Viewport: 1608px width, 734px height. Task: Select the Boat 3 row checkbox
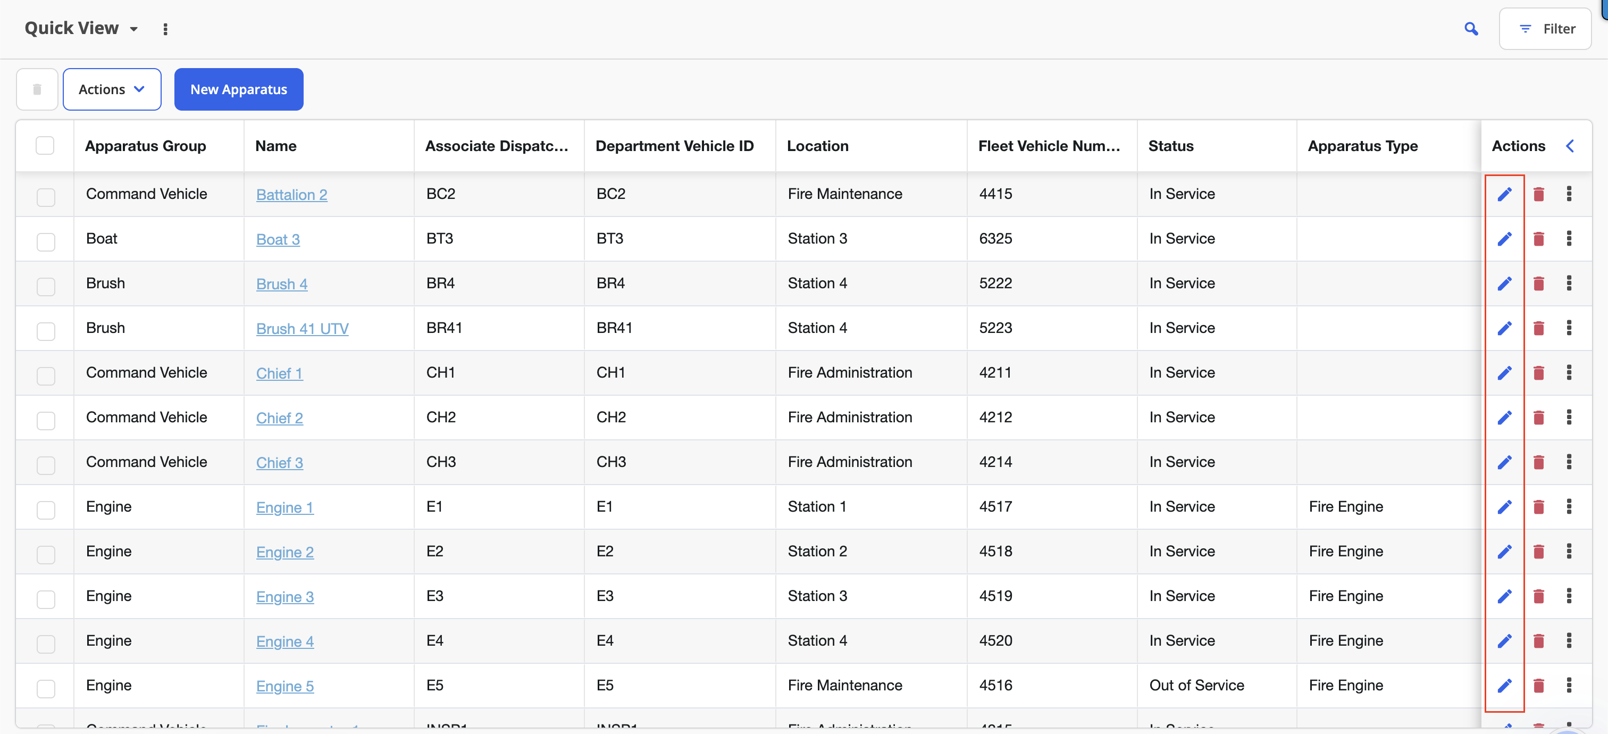pos(46,242)
